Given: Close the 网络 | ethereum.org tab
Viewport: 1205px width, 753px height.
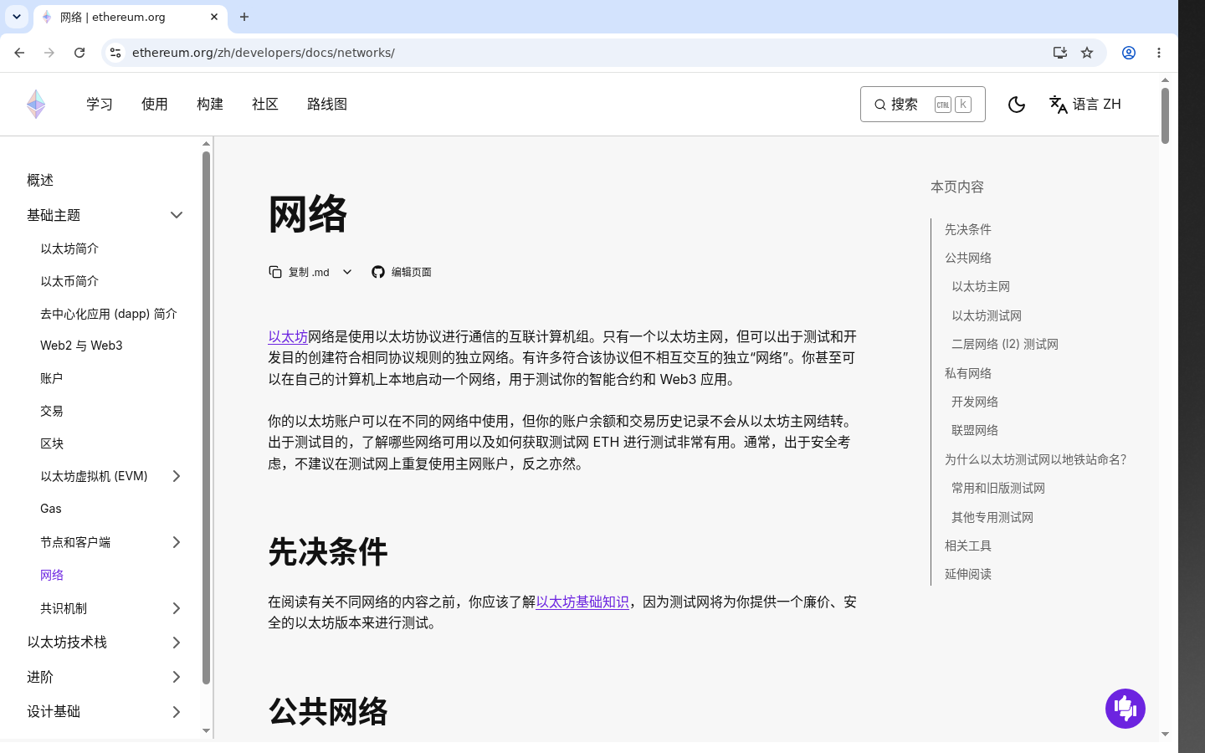Looking at the screenshot, I should 214,17.
